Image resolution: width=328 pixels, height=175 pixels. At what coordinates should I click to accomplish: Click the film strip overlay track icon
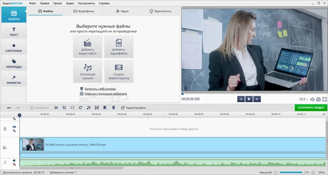5,129
